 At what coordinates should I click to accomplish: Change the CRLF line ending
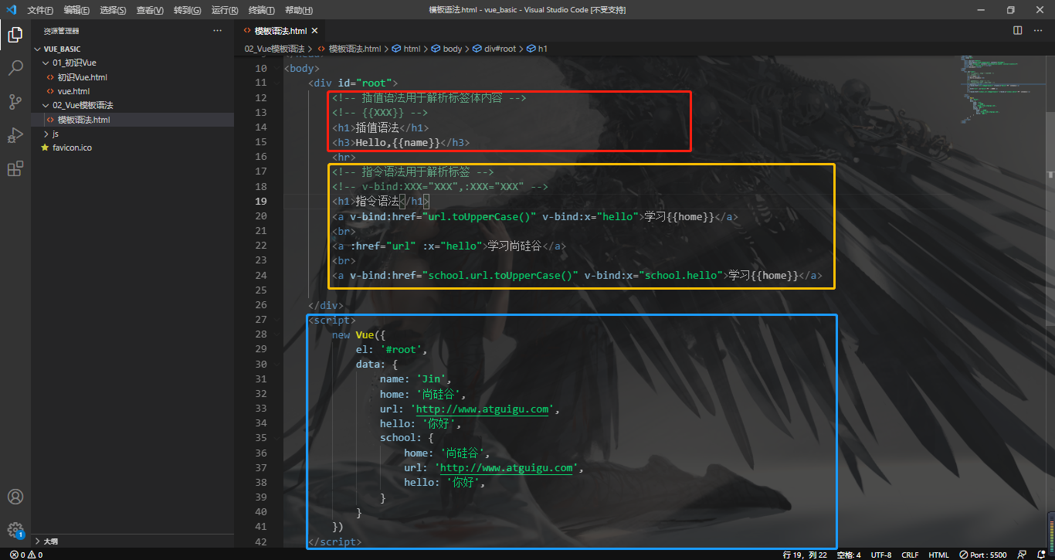pyautogui.click(x=910, y=555)
